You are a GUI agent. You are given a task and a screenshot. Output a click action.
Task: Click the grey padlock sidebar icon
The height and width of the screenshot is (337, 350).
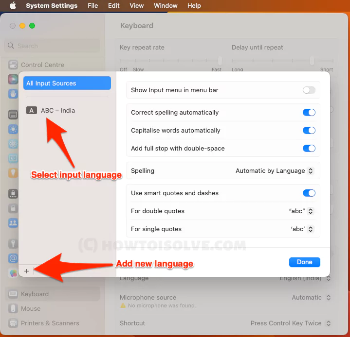13,208
